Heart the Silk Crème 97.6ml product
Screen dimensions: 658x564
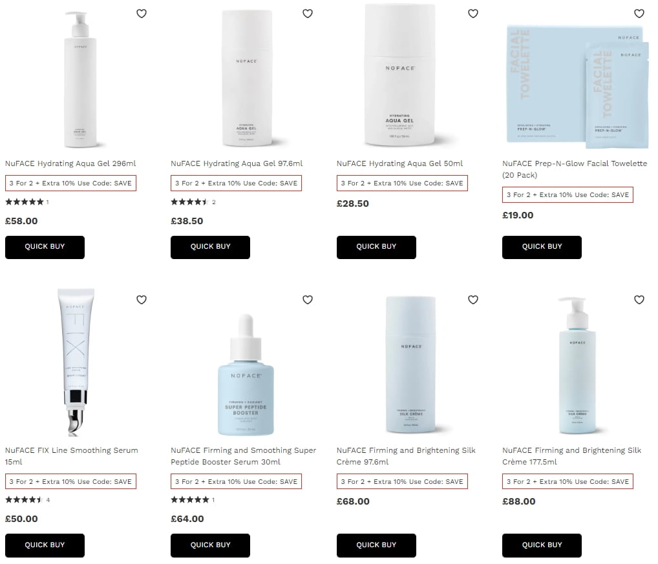[473, 299]
